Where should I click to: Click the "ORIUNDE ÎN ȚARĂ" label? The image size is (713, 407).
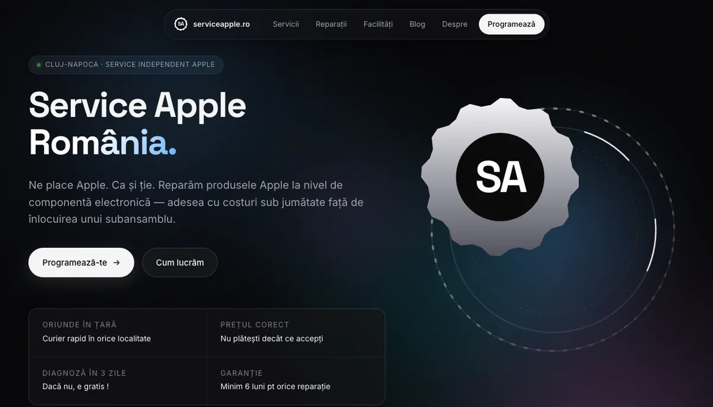[x=80, y=325]
